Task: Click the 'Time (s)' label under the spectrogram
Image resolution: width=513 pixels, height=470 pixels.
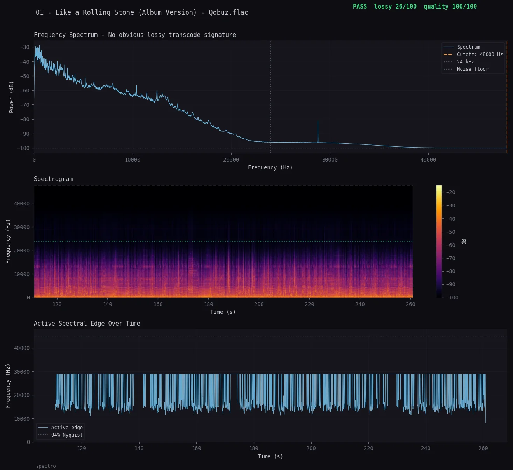Action: [x=223, y=312]
